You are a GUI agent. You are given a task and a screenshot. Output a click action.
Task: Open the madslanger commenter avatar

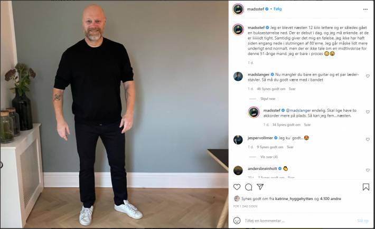click(238, 77)
